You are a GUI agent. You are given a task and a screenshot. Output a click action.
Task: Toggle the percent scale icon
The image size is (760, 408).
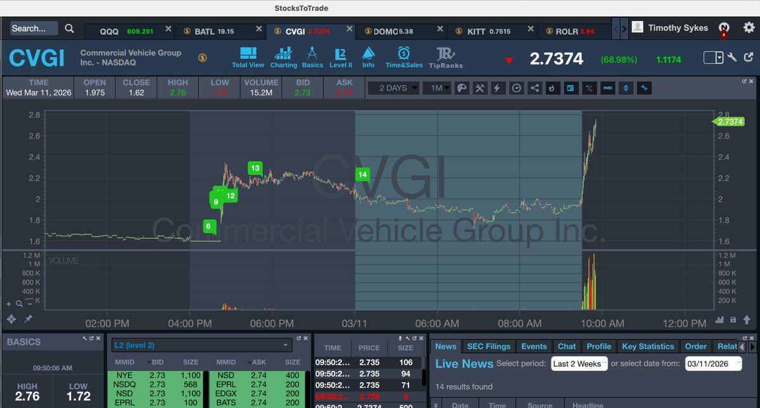(589, 88)
